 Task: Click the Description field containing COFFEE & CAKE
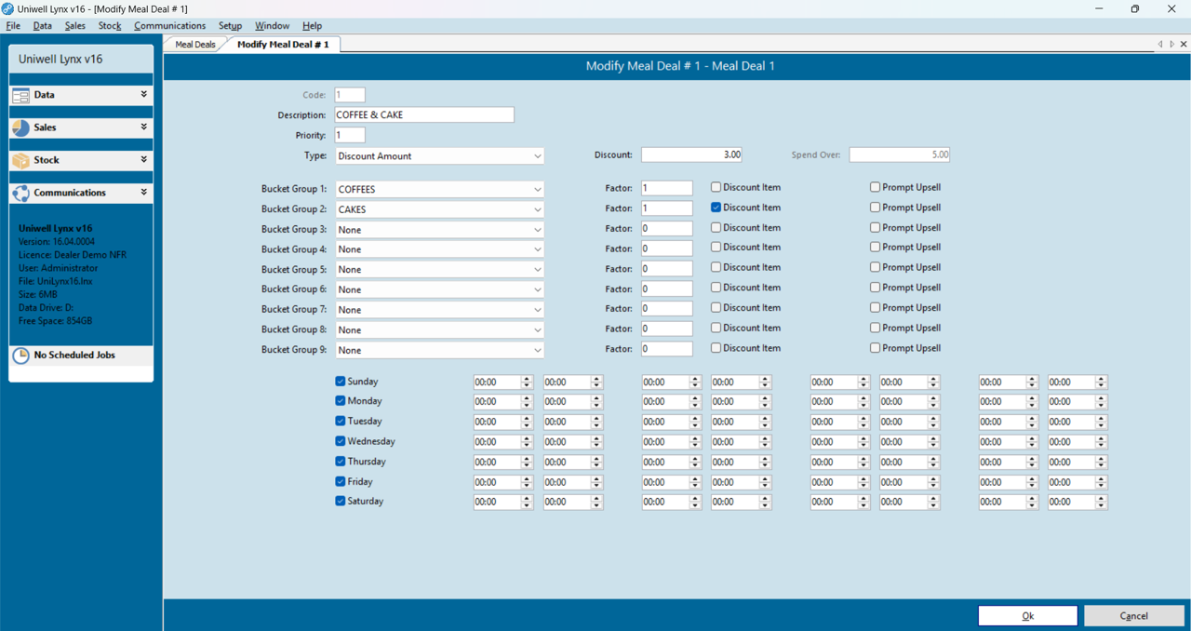(x=424, y=114)
